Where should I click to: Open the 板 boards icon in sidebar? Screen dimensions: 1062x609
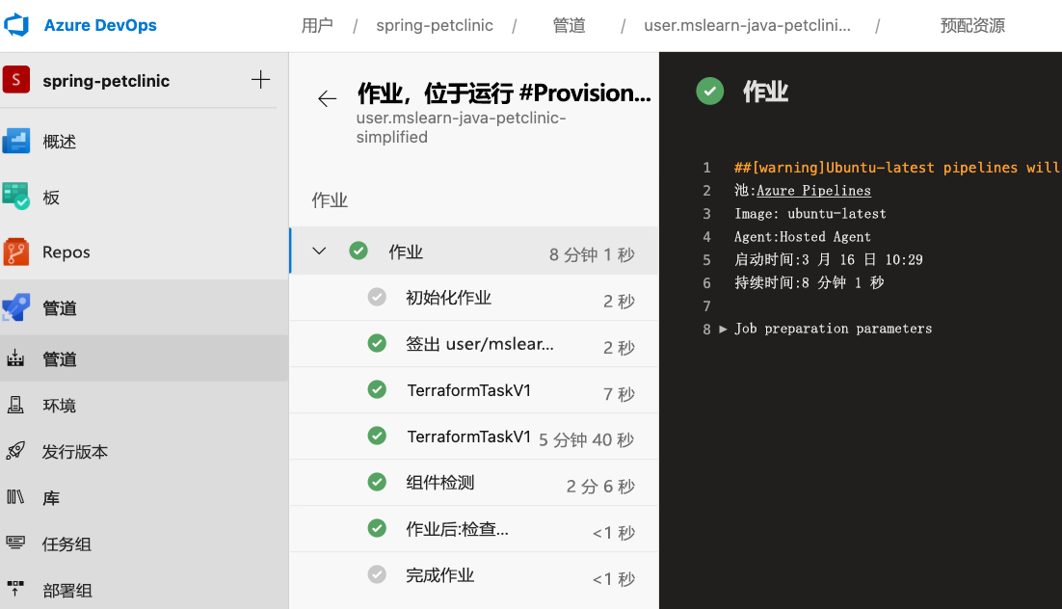pos(16,197)
